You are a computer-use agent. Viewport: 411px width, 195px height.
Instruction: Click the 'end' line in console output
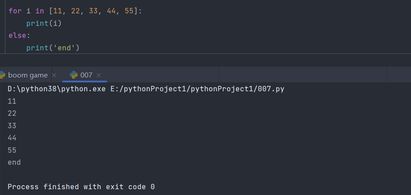point(14,162)
